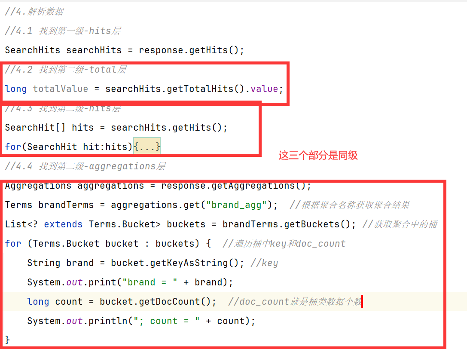Click the line 'SearchHit[] hits = searchHits.getHits();'
The height and width of the screenshot is (349, 467).
tap(116, 128)
